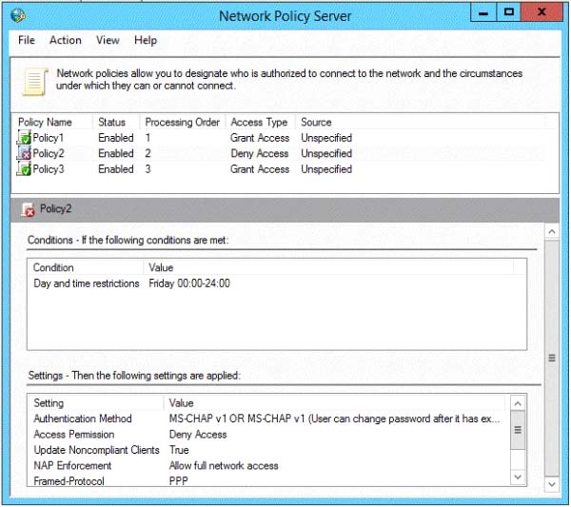571x507 pixels.
Task: Click the Network Policy Server globe icon
Action: [17, 15]
